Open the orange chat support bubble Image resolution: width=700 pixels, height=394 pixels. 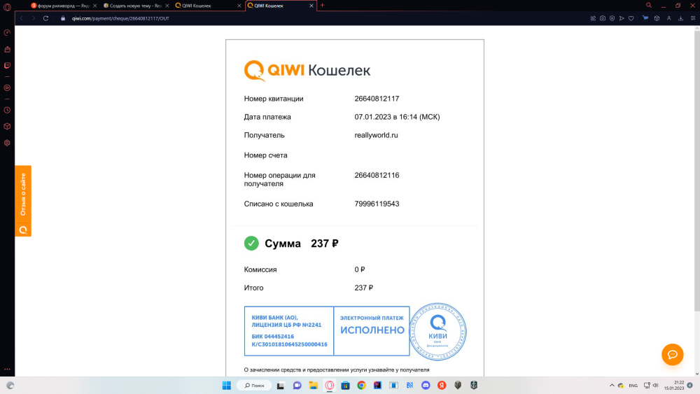click(672, 354)
